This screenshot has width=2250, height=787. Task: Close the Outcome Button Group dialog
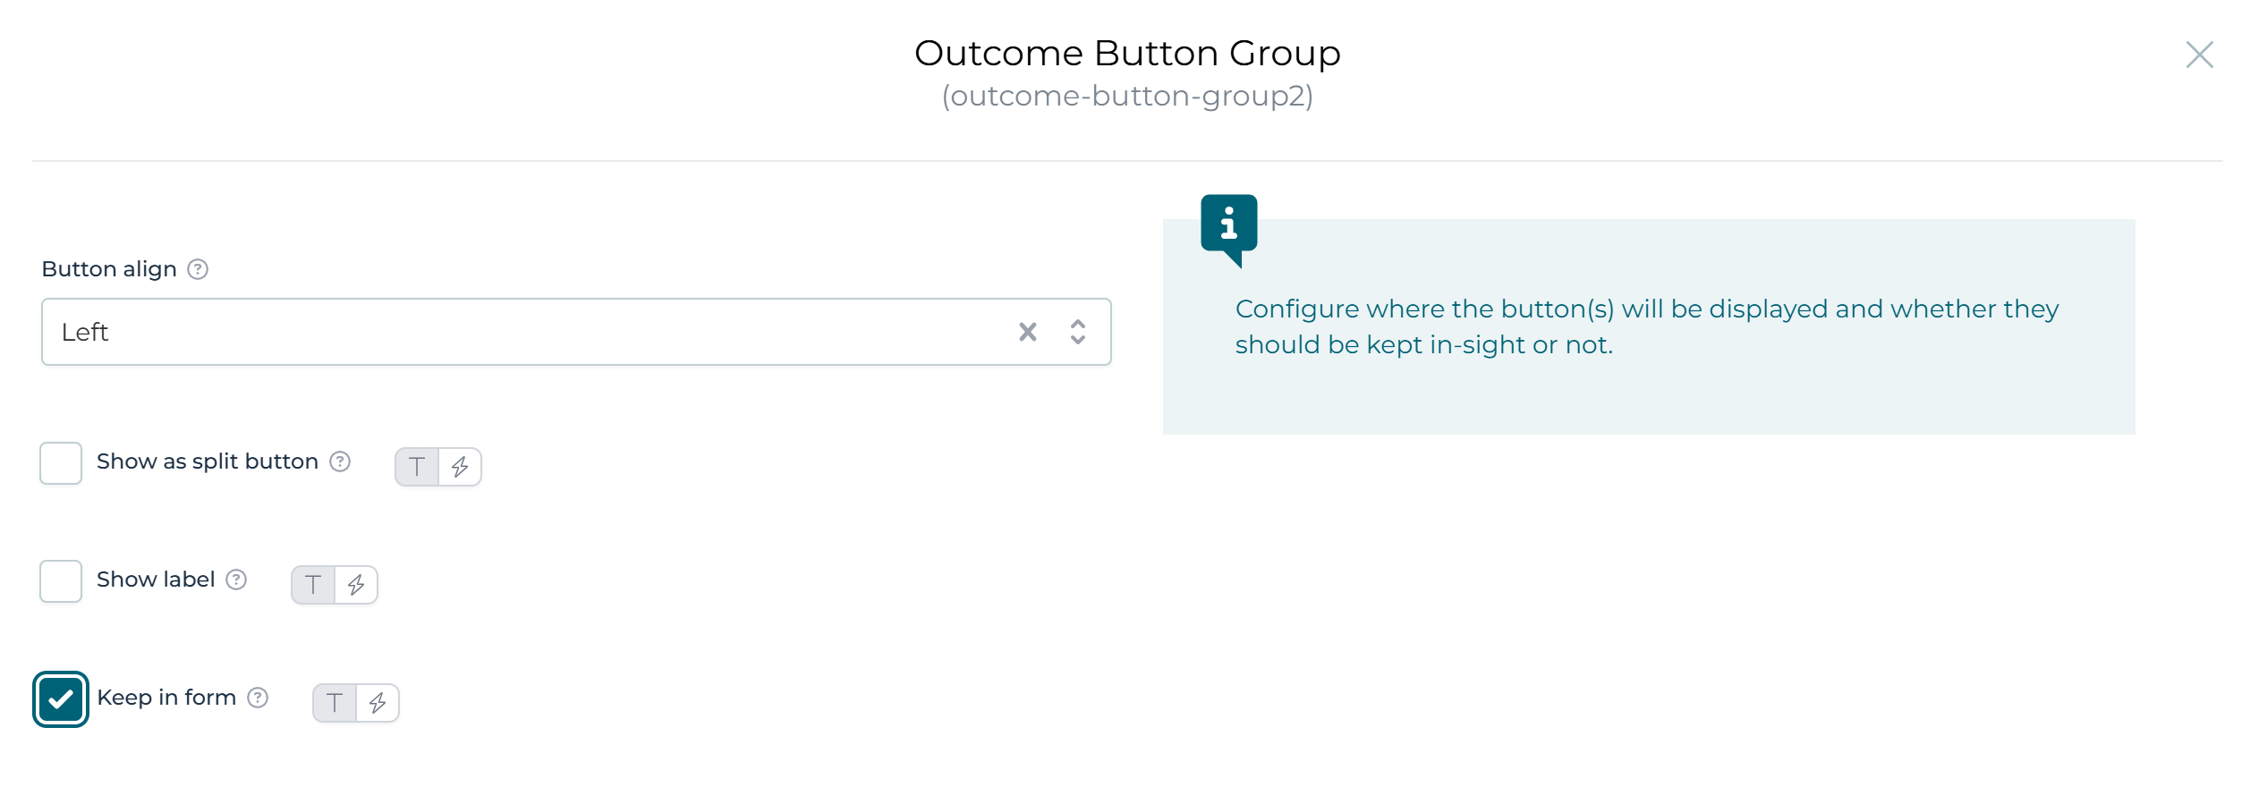coord(2200,54)
